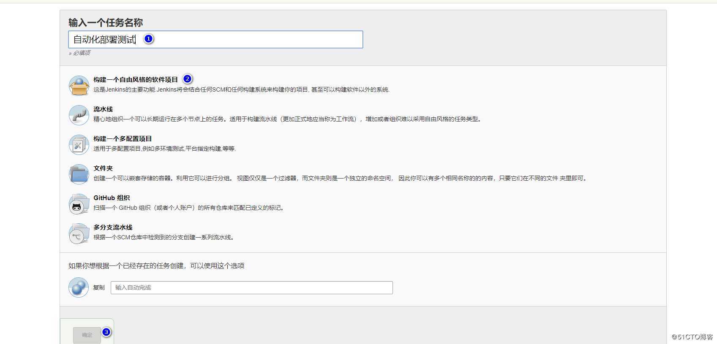717x344 pixels.
Task: Select the GitHub 组织 item title
Action: [112, 198]
